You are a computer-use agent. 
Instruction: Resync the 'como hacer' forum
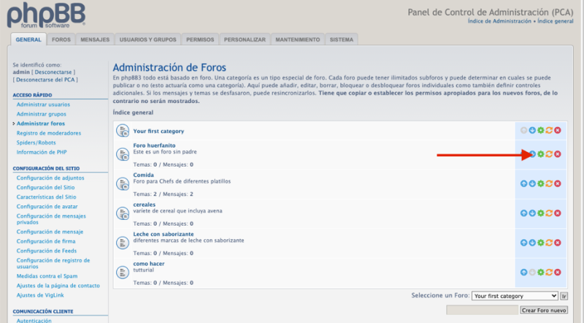(549, 273)
